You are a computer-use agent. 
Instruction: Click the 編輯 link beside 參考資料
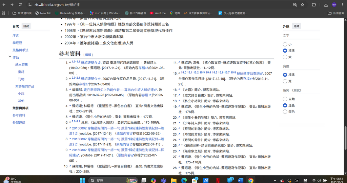pyautogui.click(x=88, y=55)
